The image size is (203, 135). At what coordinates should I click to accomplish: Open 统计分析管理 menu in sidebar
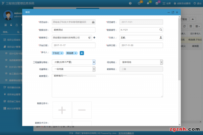[13, 108]
